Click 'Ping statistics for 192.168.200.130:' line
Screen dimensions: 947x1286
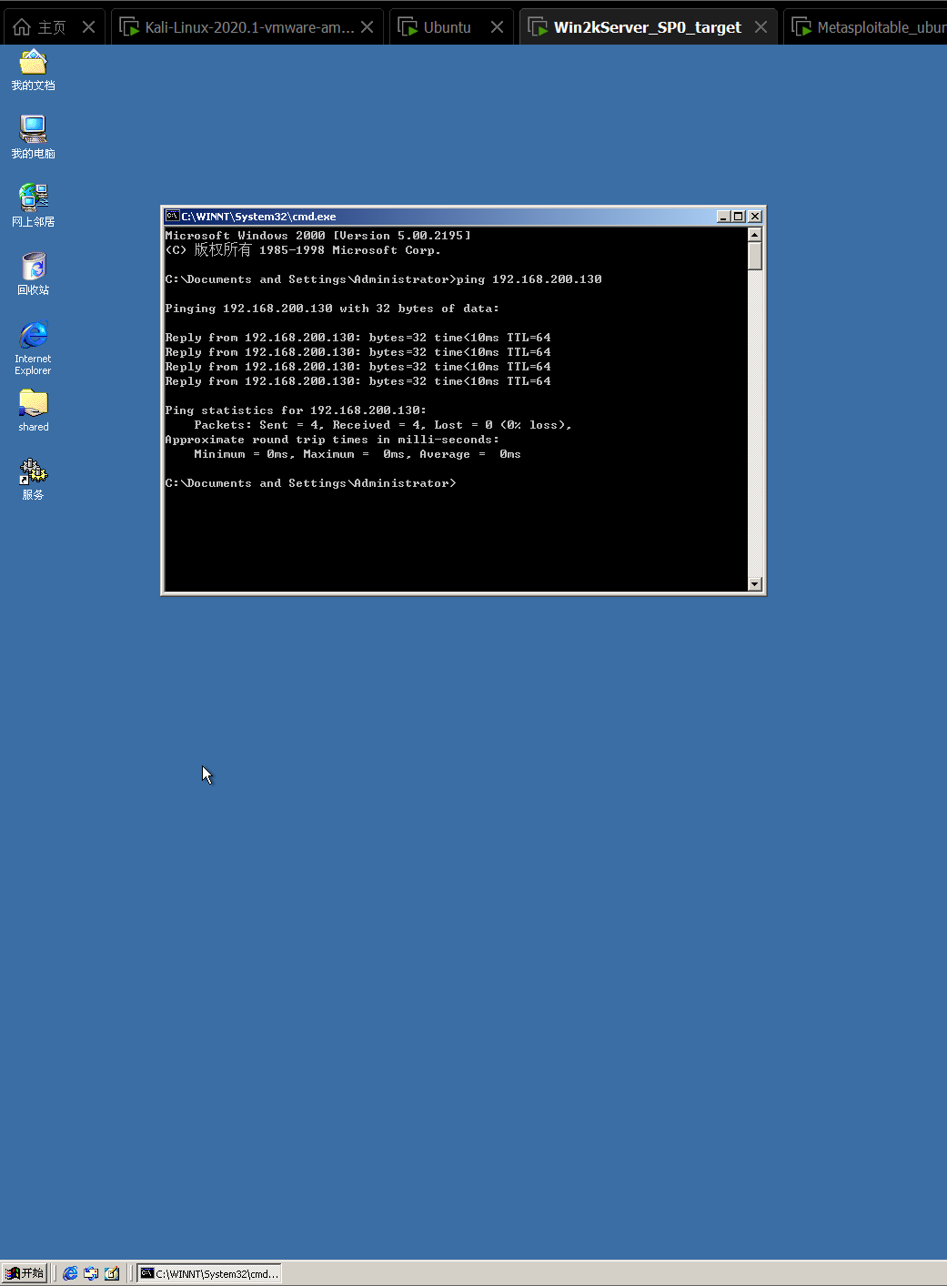296,410
